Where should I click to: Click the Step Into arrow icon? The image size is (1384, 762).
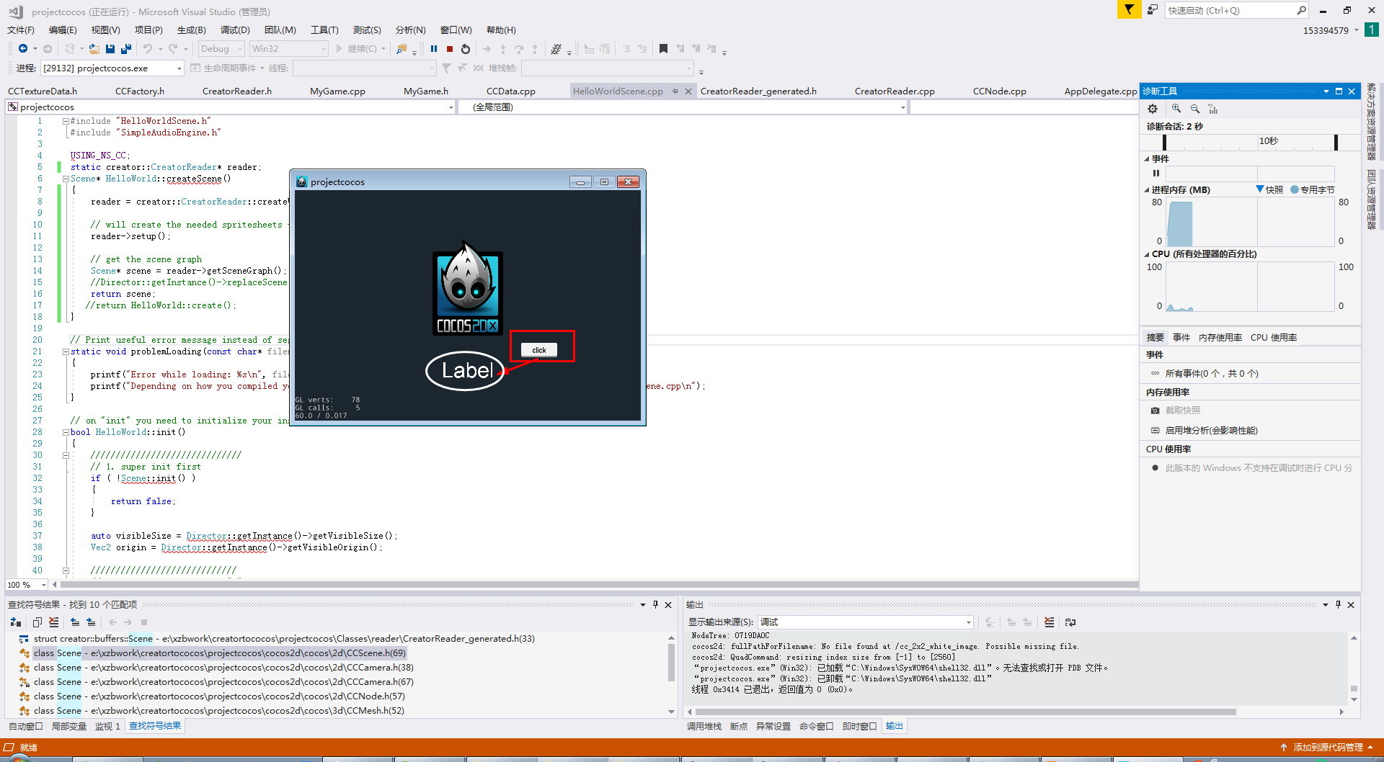[x=503, y=49]
